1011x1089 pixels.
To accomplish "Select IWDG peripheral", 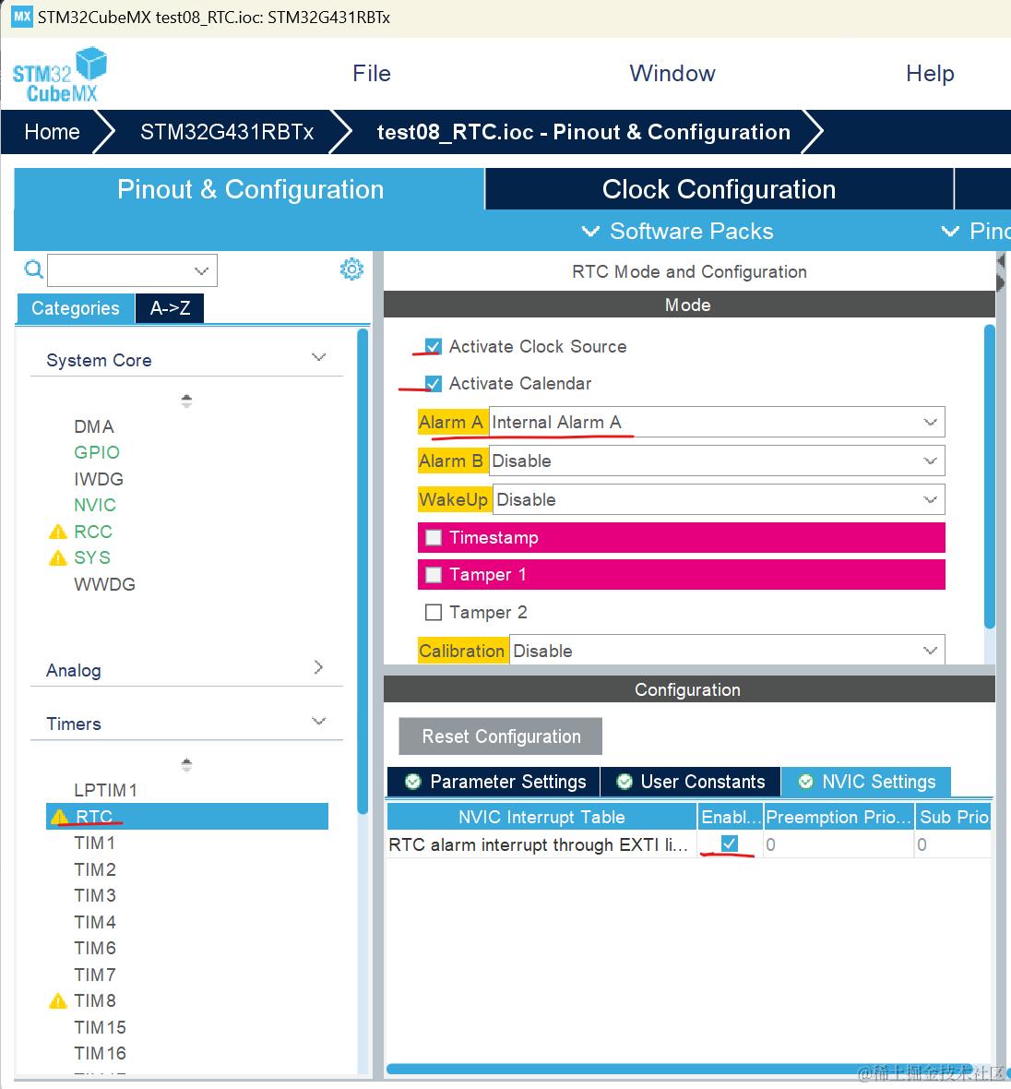I will tap(99, 479).
